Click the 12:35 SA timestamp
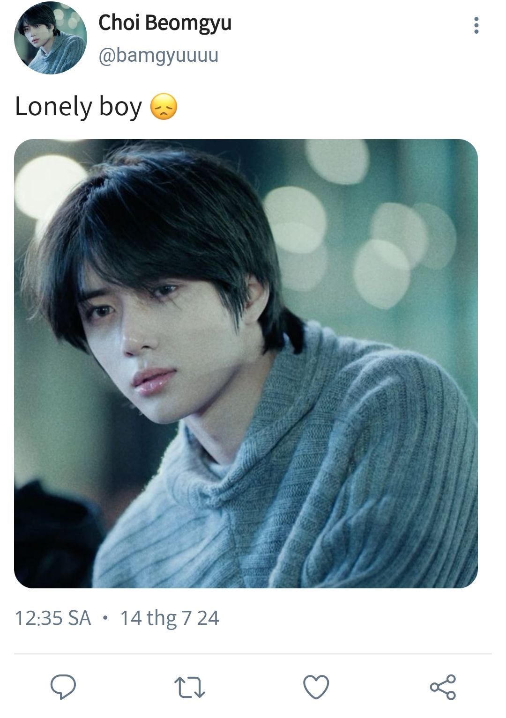 point(53,618)
